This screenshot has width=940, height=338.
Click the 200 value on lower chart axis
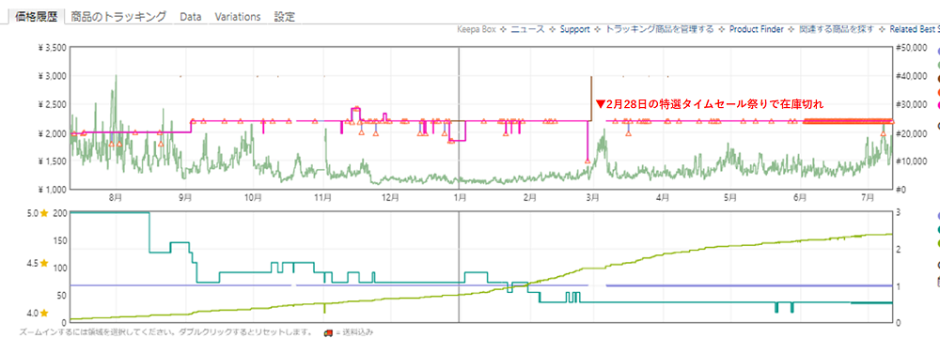click(59, 213)
